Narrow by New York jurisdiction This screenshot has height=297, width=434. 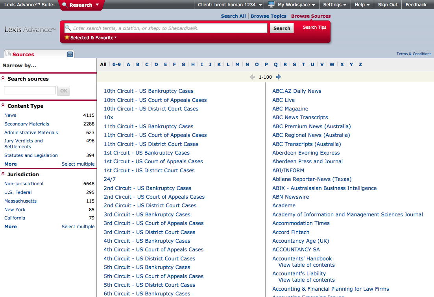(x=15, y=210)
